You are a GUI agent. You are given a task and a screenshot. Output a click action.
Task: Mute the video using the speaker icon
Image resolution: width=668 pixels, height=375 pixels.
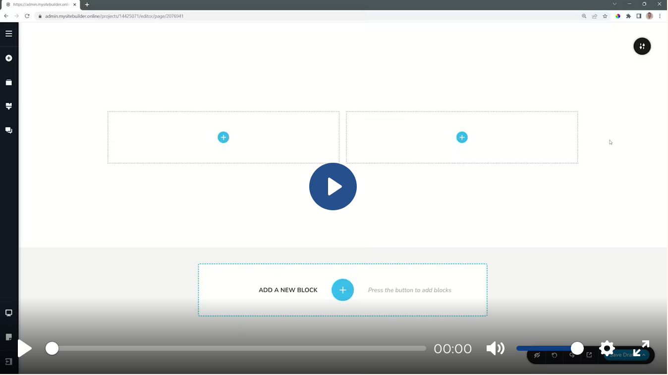495,349
